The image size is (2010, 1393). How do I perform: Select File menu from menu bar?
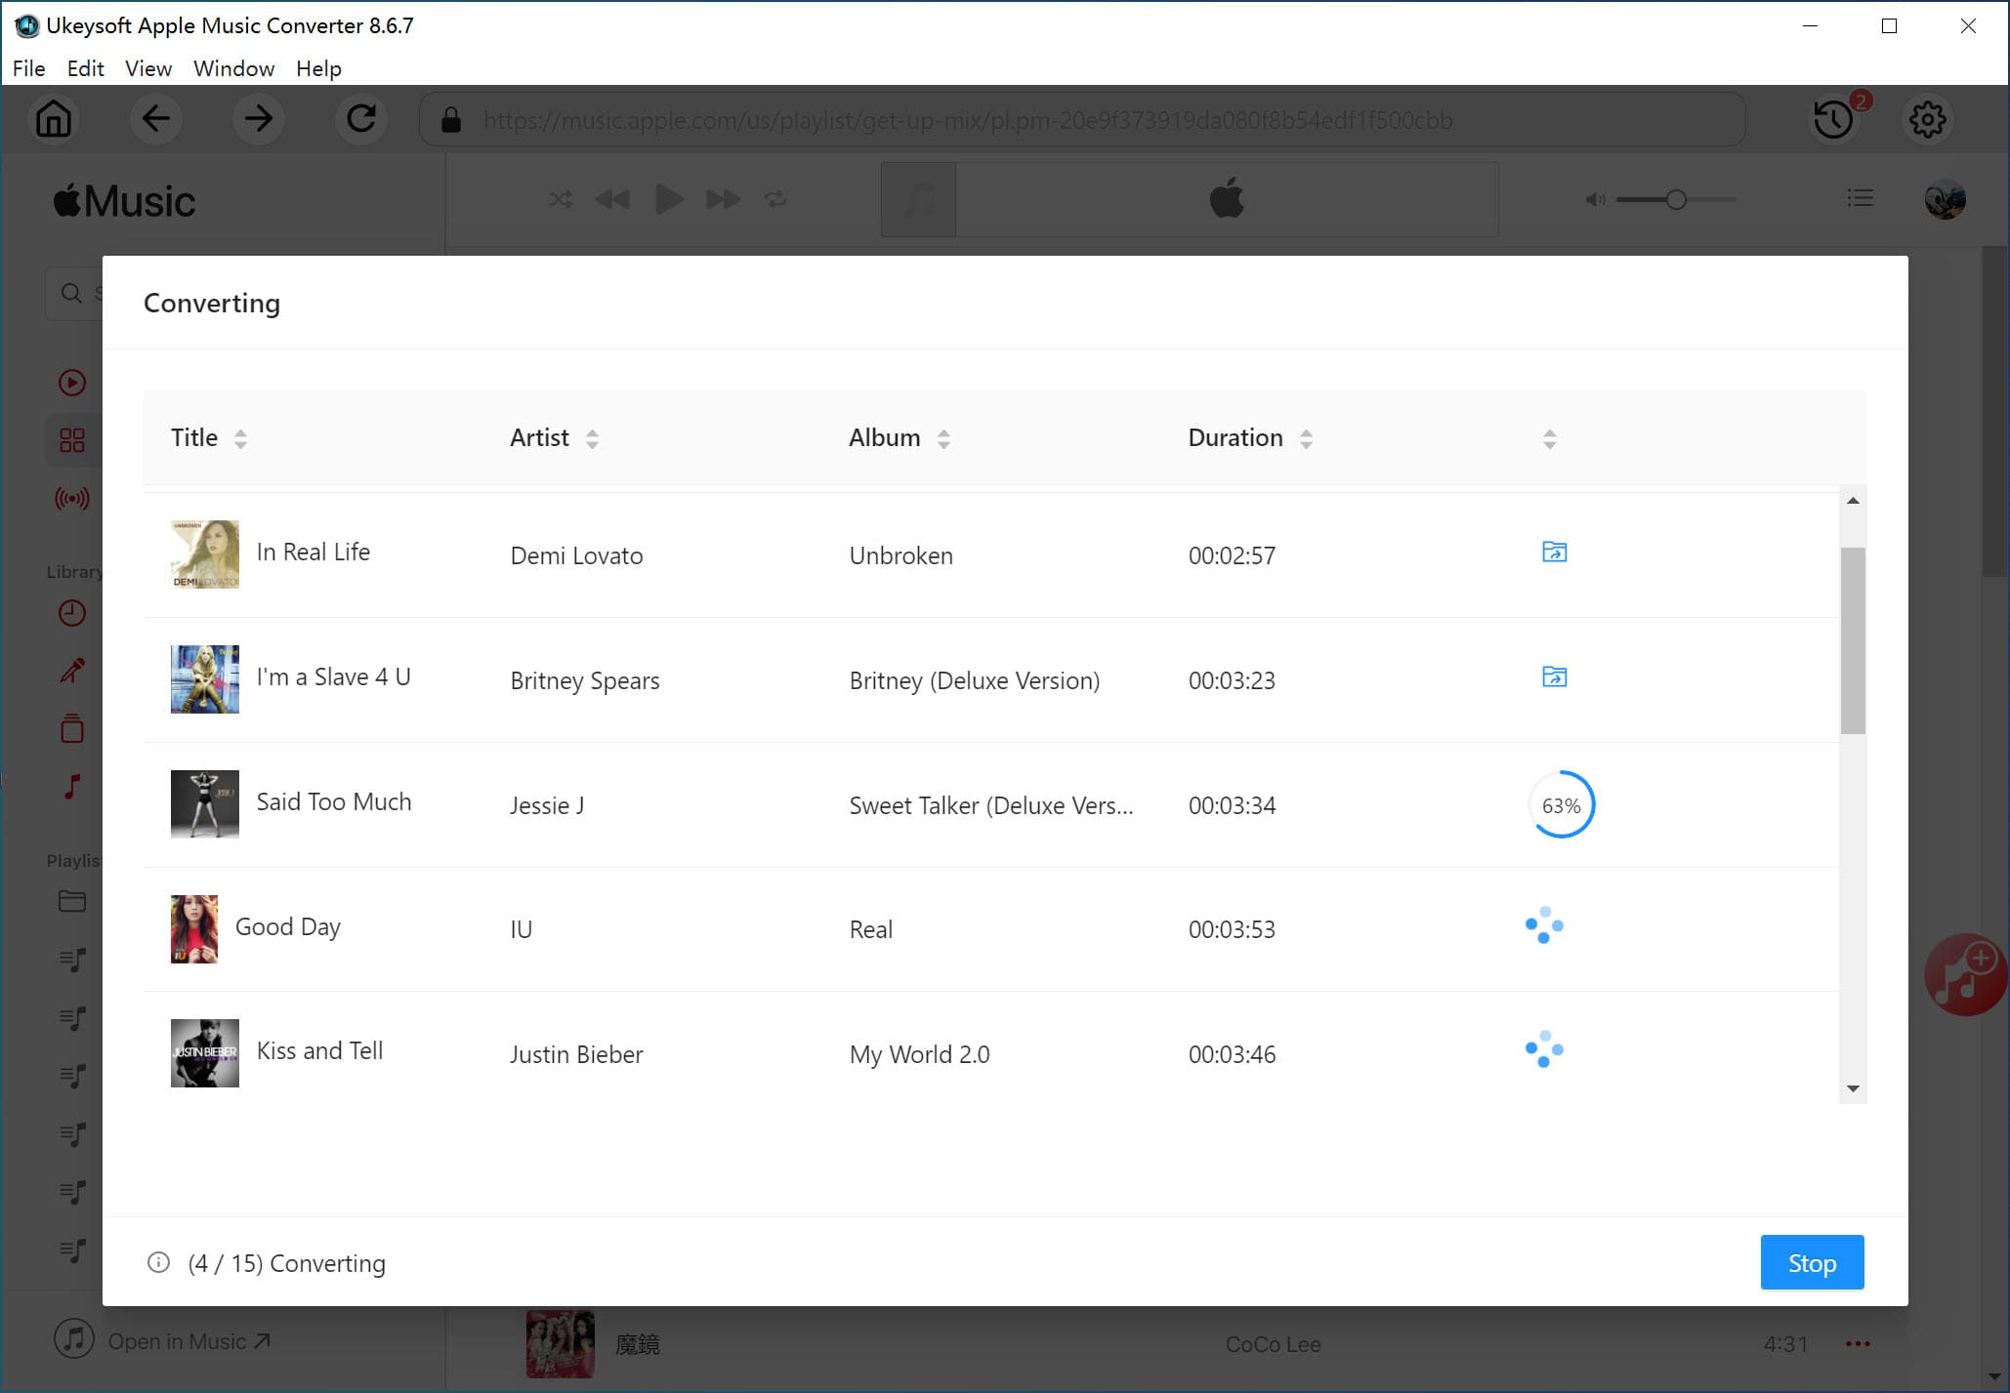point(27,68)
